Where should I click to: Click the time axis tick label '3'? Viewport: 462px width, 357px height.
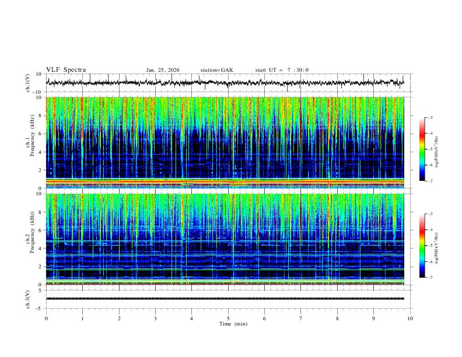tap(155, 318)
